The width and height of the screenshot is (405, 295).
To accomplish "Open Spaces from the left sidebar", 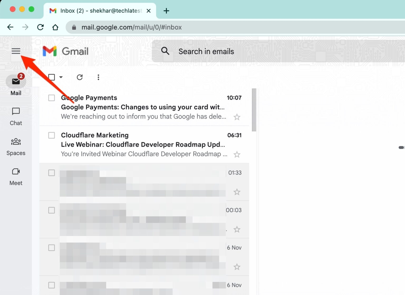I will [16, 142].
